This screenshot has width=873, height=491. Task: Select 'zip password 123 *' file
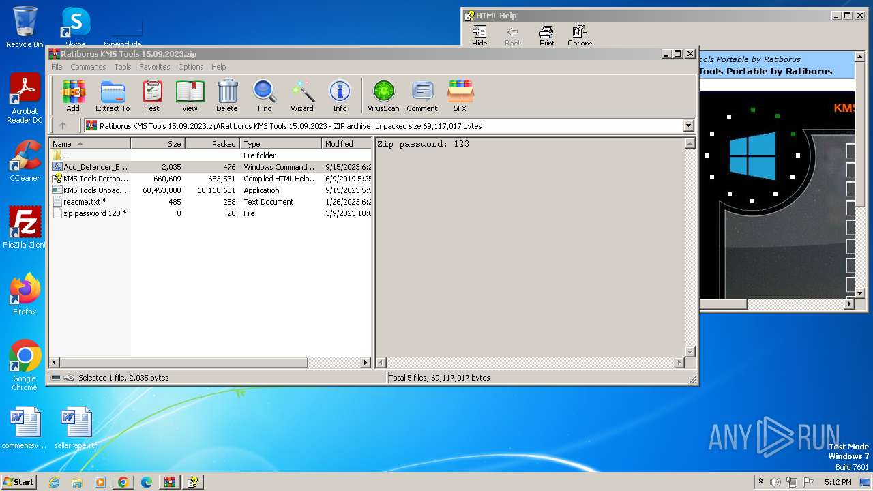(x=210, y=213)
